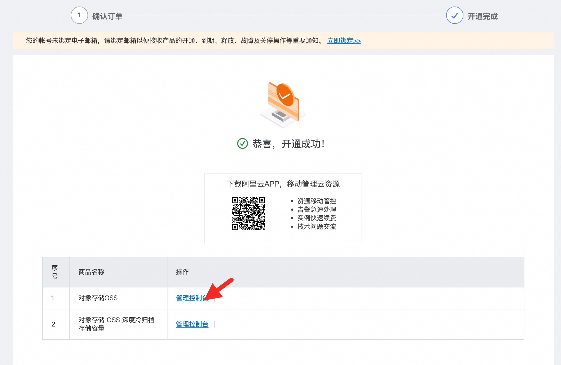Image resolution: width=561 pixels, height=365 pixels.
Task: Click the 资源移动管控 bullet item
Action: 317,201
